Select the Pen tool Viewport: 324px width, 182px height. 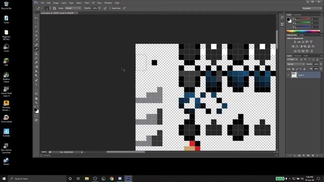coord(36,80)
